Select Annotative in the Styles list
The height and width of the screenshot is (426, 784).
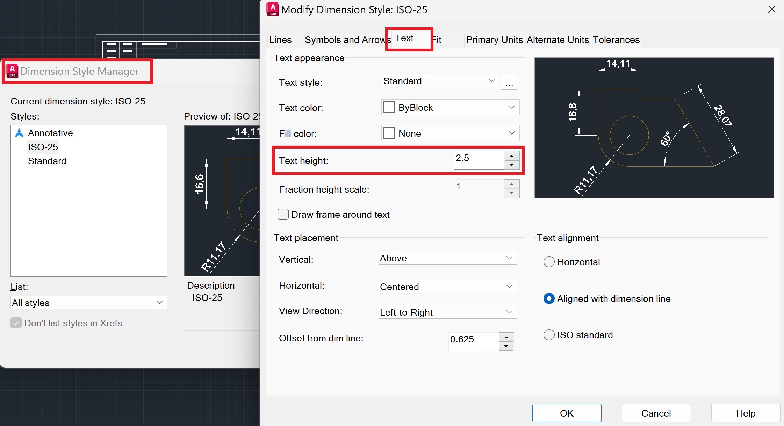(x=50, y=133)
